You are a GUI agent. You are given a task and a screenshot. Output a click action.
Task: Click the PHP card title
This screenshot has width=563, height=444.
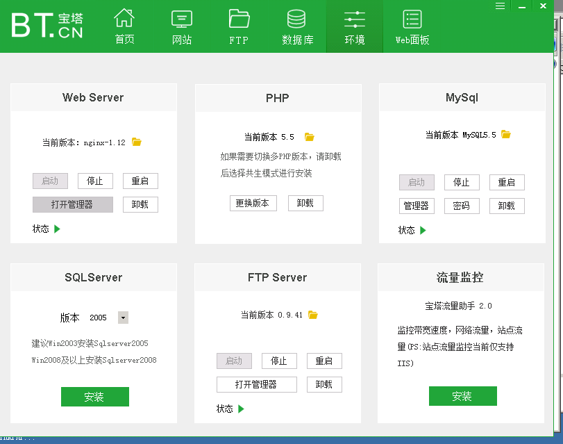coord(278,98)
